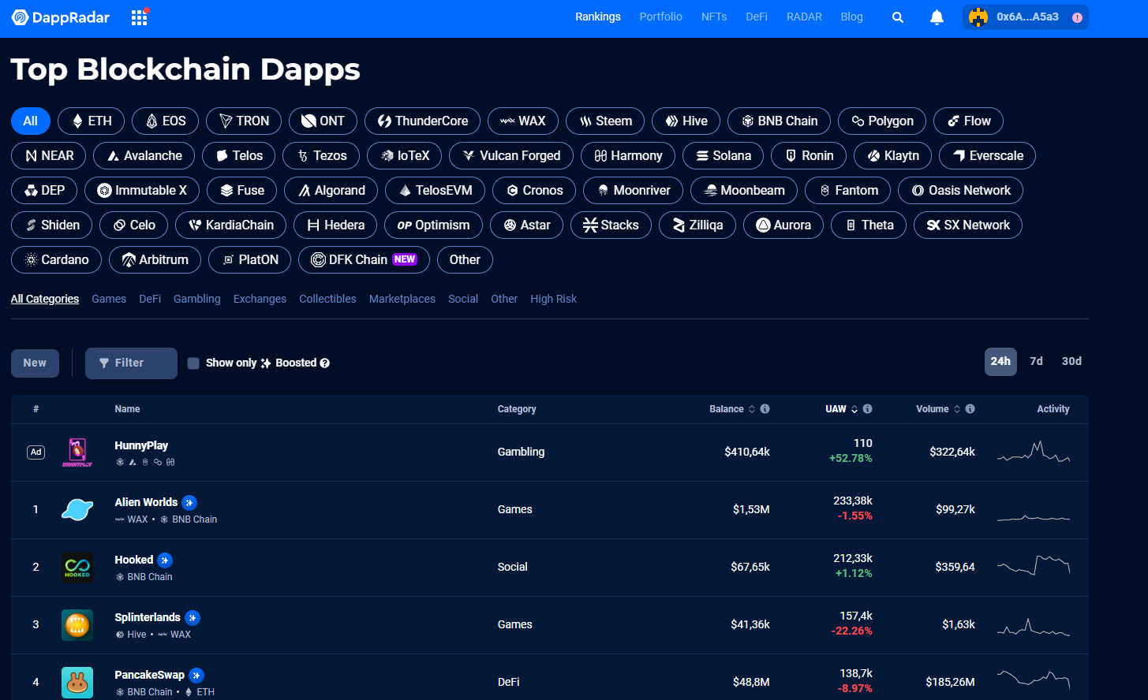Click the Ad label on HunnyPlay row
The image size is (1148, 700).
[36, 452]
